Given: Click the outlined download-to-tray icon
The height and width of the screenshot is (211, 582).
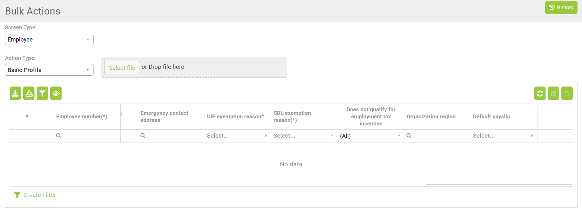Looking at the screenshot, I should click(x=29, y=94).
